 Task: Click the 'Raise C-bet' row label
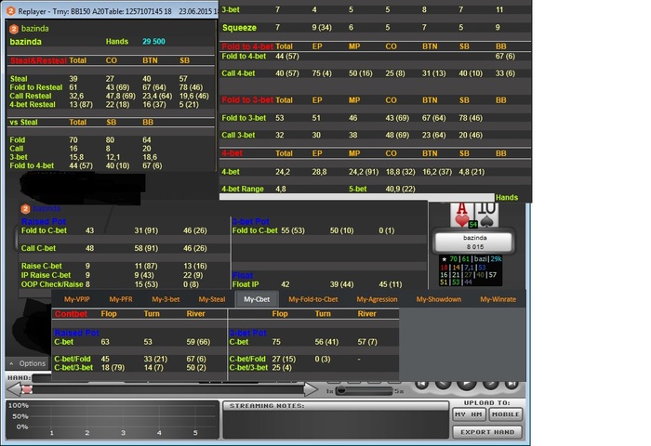[x=42, y=266]
